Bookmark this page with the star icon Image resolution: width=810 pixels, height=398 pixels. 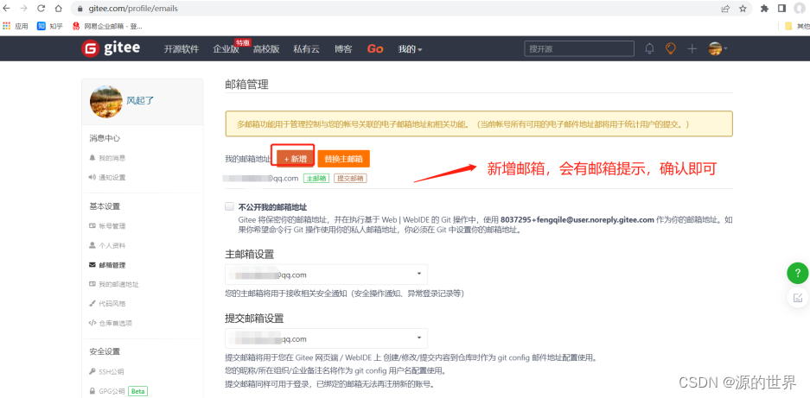(743, 9)
